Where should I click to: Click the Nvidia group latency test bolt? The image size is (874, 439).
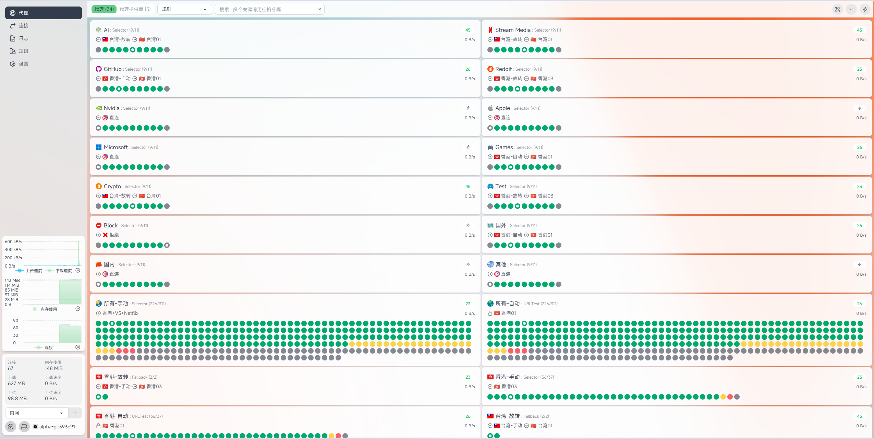point(468,108)
